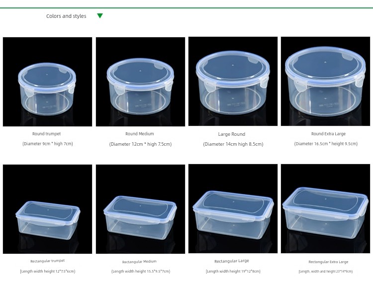
Task: Select the Rectangular Medium container image
Action: point(140,209)
